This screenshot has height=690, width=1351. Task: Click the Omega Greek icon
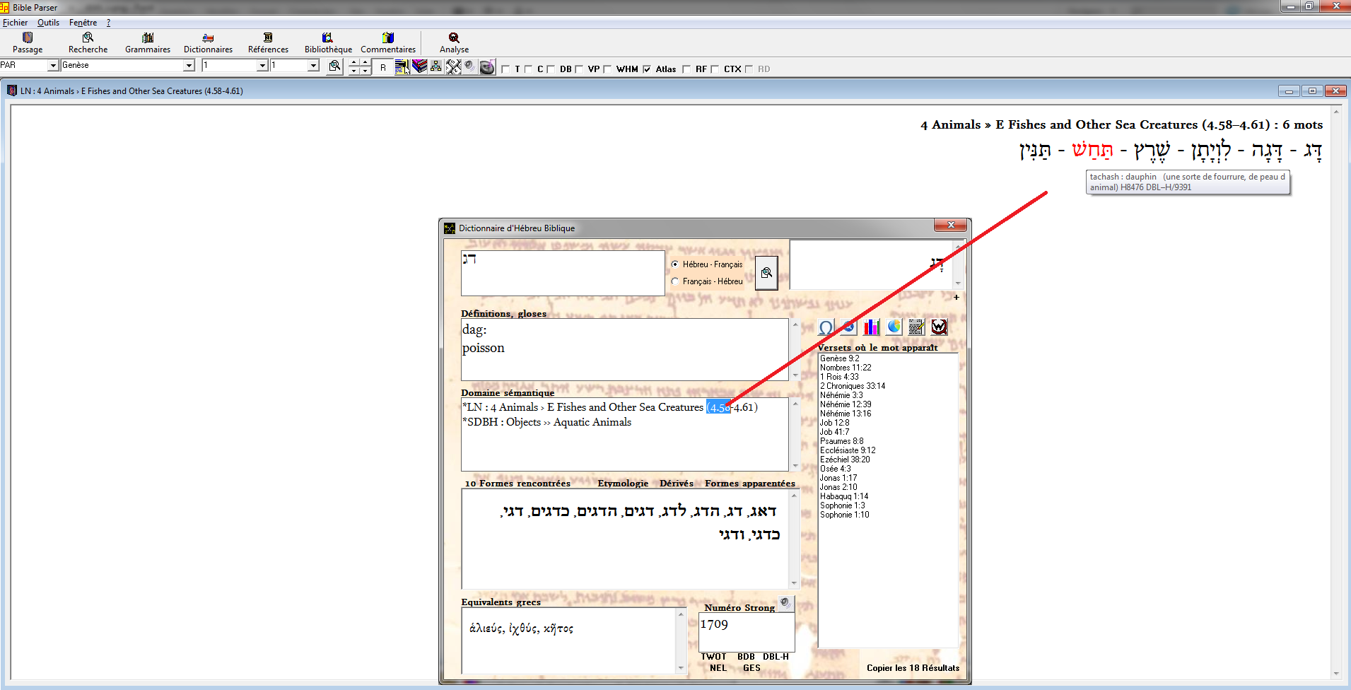(x=825, y=327)
